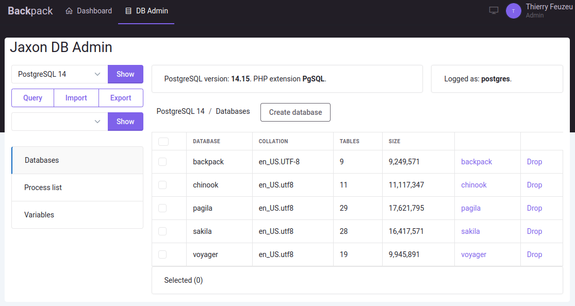Image resolution: width=575 pixels, height=306 pixels.
Task: Click the PostgreSQL 14 breadcrumb
Action: point(180,111)
